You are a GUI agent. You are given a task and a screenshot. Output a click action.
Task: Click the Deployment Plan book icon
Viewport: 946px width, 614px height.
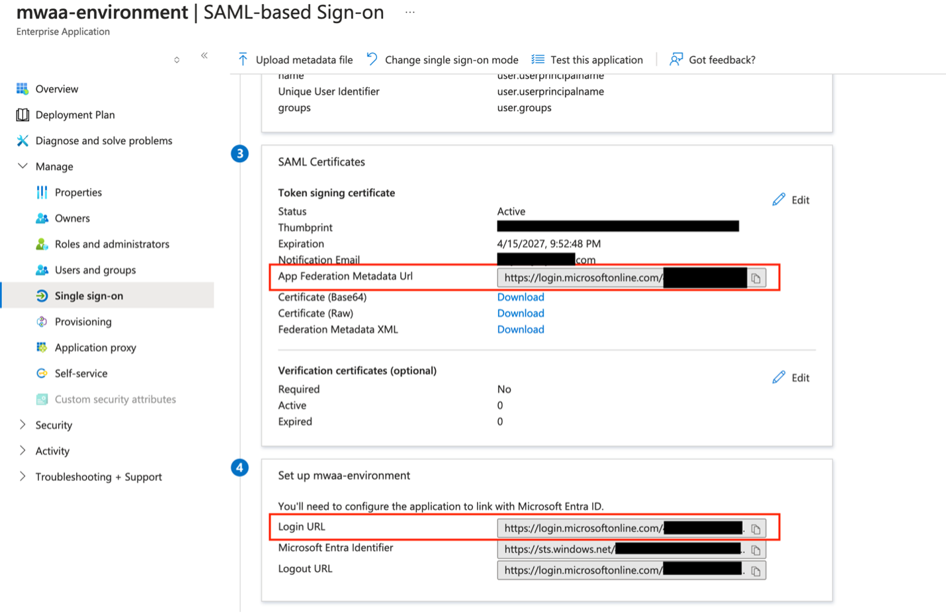point(22,114)
